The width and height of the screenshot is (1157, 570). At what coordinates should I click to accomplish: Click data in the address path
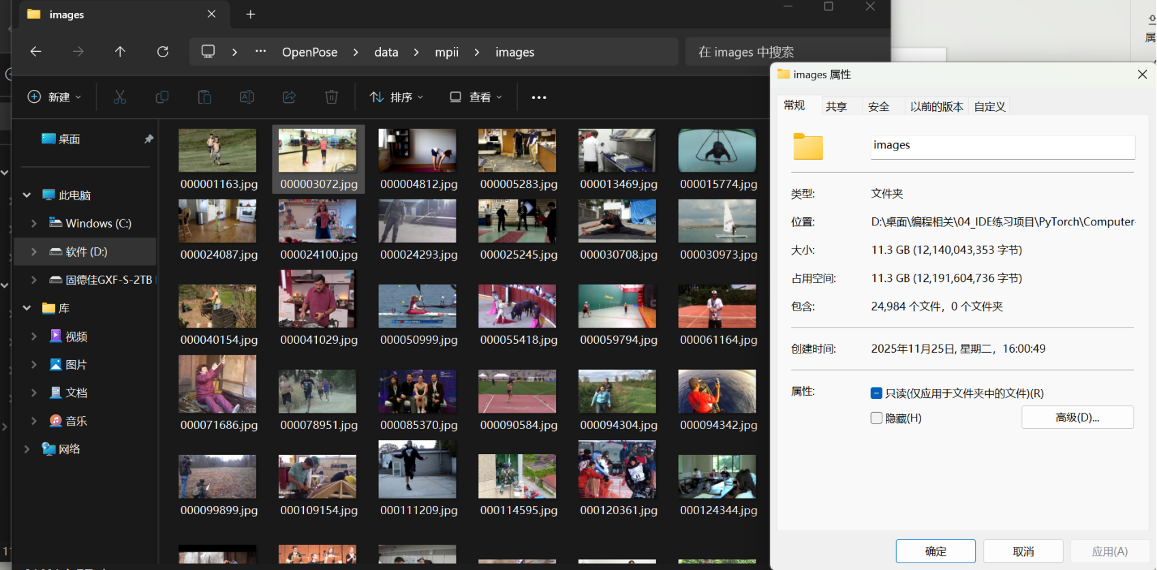(386, 52)
